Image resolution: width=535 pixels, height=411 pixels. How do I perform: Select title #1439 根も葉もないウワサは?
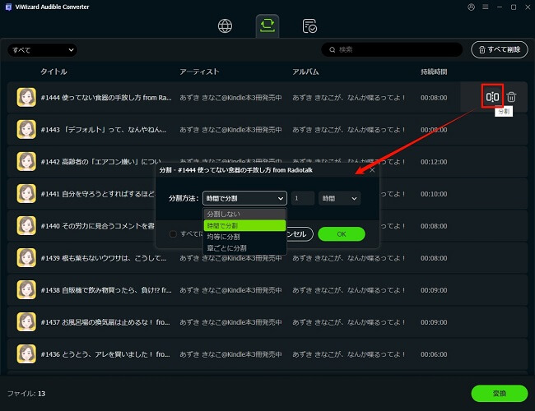click(104, 258)
